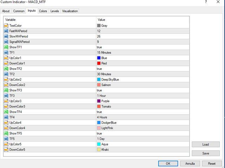Reset the inputs to defaults
225x168 pixels.
[212, 163]
